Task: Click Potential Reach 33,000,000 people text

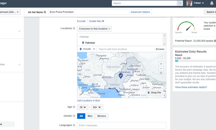Action: tap(194, 41)
